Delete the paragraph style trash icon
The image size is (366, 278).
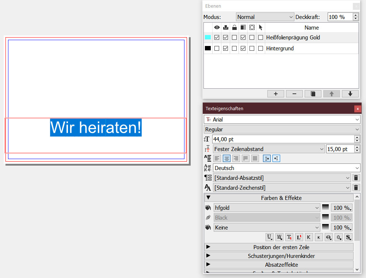(x=356, y=178)
